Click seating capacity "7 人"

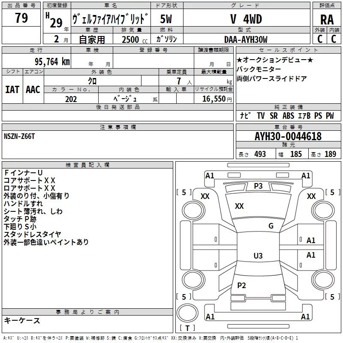184,81
